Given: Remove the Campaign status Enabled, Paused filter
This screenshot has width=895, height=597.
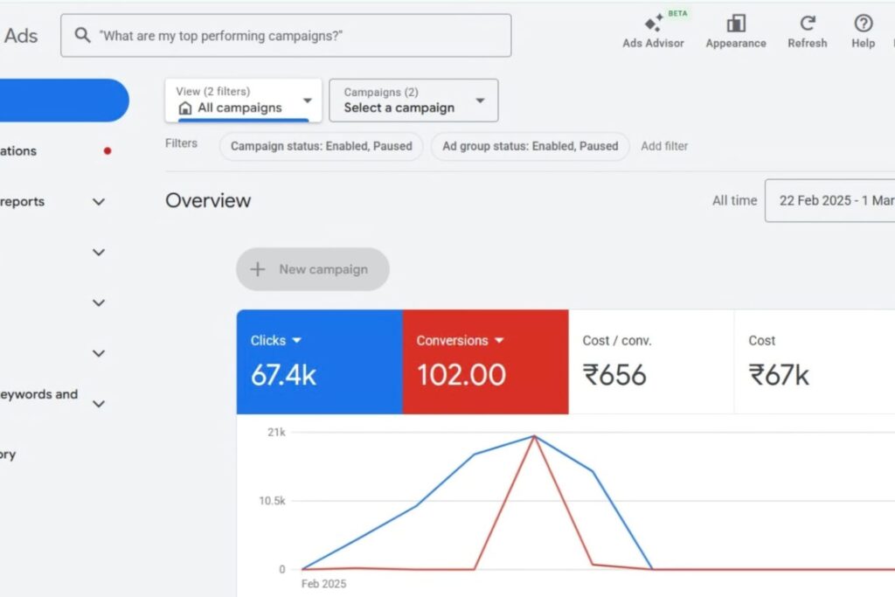Looking at the screenshot, I should point(320,146).
